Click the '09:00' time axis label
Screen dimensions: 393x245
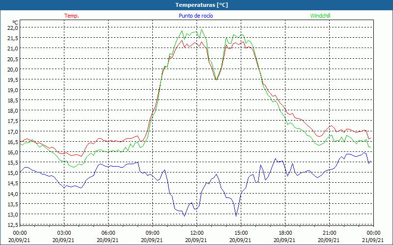(x=152, y=233)
